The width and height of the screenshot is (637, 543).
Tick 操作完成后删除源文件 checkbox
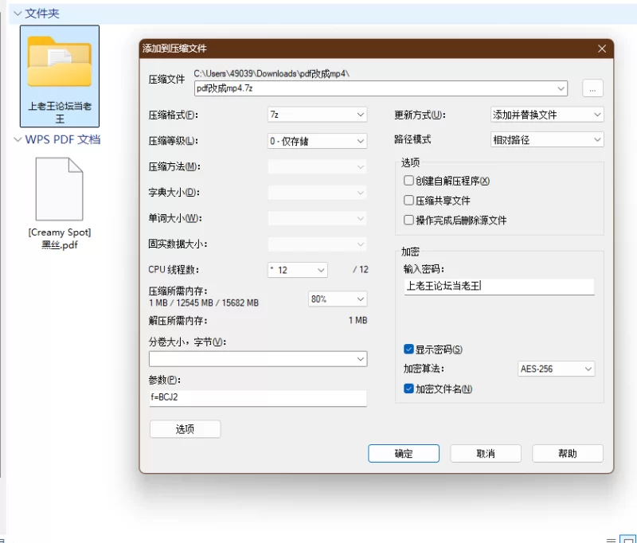pyautogui.click(x=408, y=220)
